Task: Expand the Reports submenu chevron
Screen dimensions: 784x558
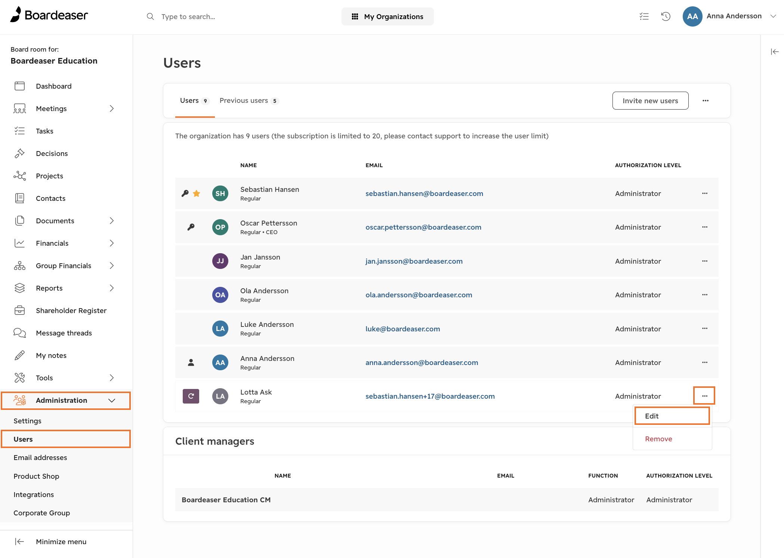Action: [112, 288]
